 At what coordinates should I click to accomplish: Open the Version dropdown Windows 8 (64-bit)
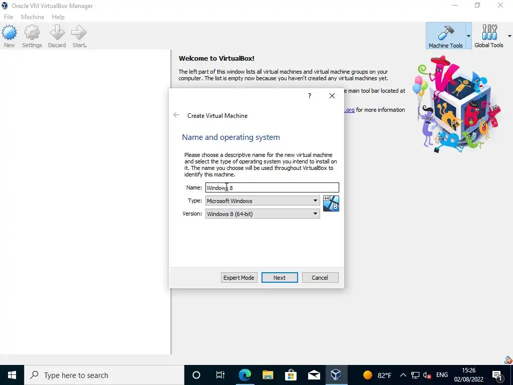[263, 214]
